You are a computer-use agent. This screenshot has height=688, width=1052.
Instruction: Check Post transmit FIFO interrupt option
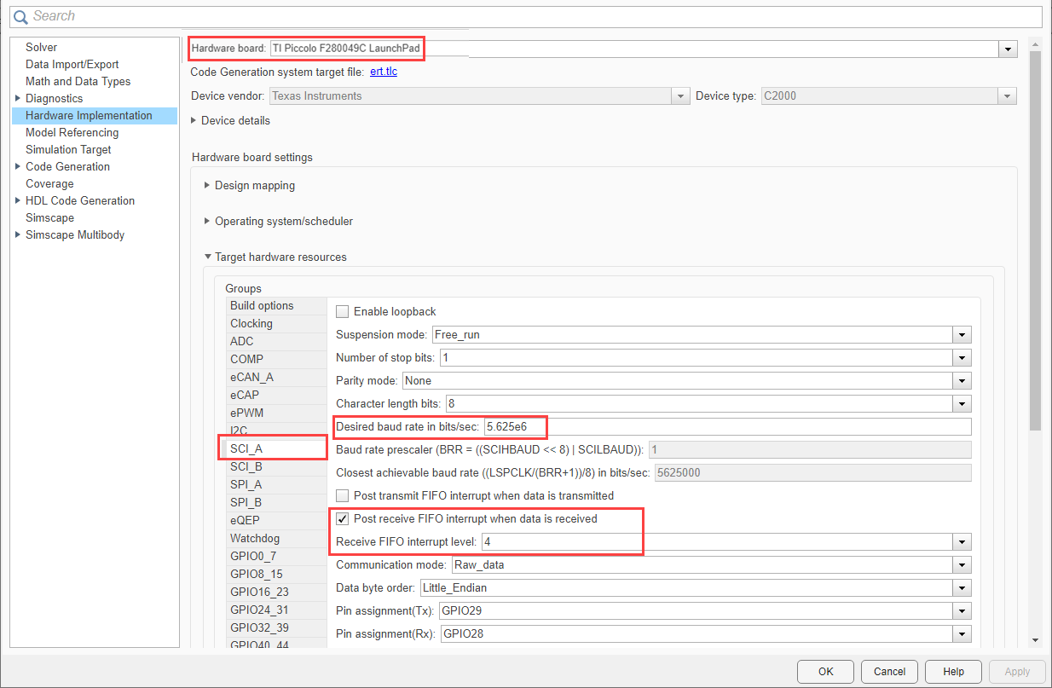[343, 495]
